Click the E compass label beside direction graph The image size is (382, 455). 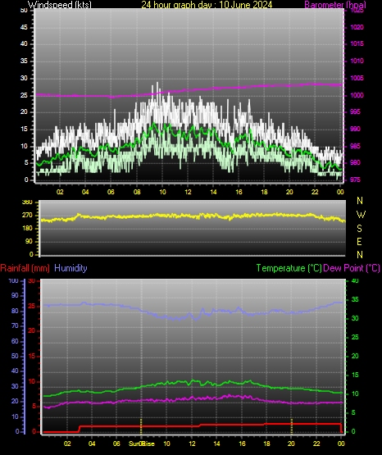pyautogui.click(x=359, y=241)
